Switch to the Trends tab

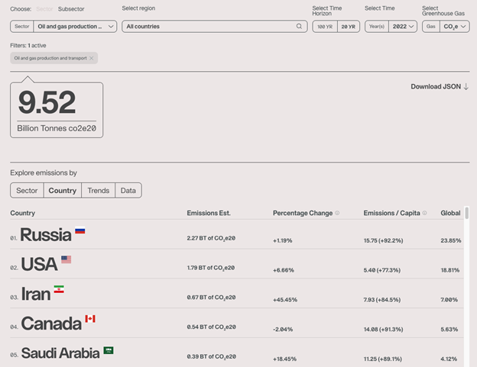click(98, 191)
